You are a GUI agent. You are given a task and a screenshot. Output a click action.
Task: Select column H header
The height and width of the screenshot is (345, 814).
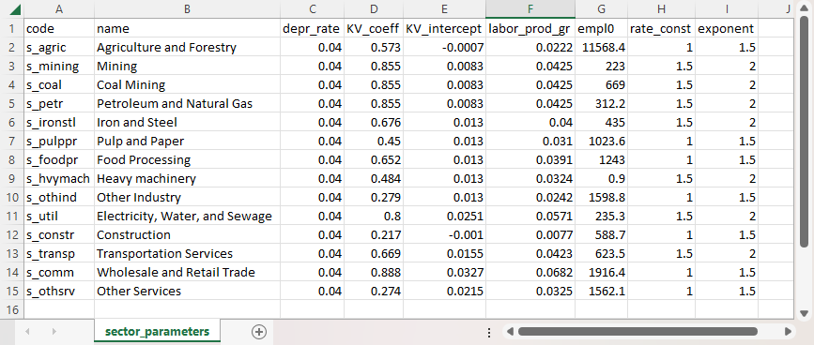pos(661,9)
